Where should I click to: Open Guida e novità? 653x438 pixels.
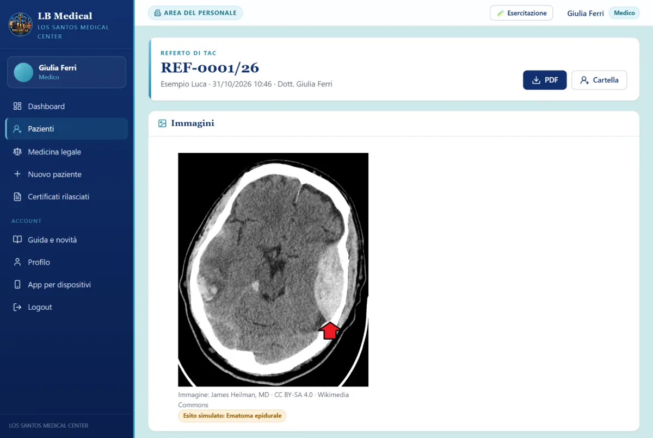[x=66, y=240]
